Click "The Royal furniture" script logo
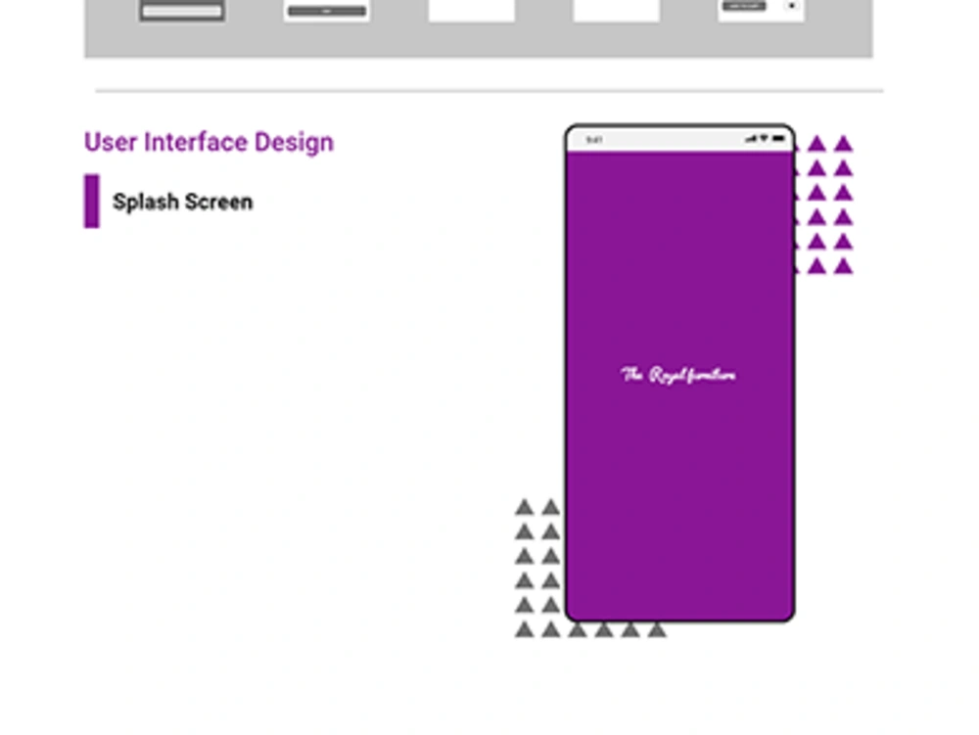This screenshot has height=735, width=979. pyautogui.click(x=678, y=375)
